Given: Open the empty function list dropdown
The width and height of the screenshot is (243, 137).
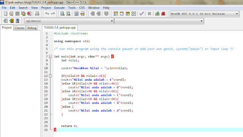Looking at the screenshot, I should tap(159, 21).
